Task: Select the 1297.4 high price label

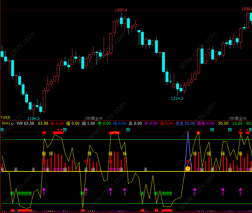Action: pyautogui.click(x=121, y=10)
